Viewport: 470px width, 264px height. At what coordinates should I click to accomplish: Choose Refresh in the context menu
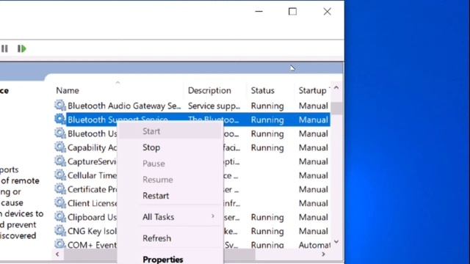pyautogui.click(x=170, y=238)
